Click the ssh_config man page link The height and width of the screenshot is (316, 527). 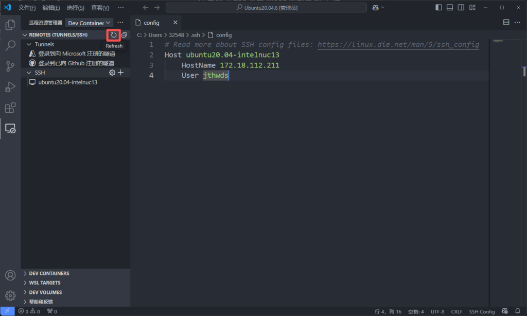[x=398, y=45]
